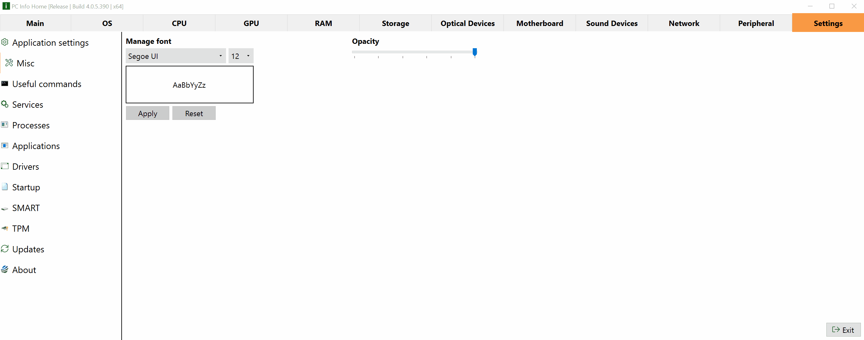Click the Opacity slider thumb
864x340 pixels.
tap(475, 52)
